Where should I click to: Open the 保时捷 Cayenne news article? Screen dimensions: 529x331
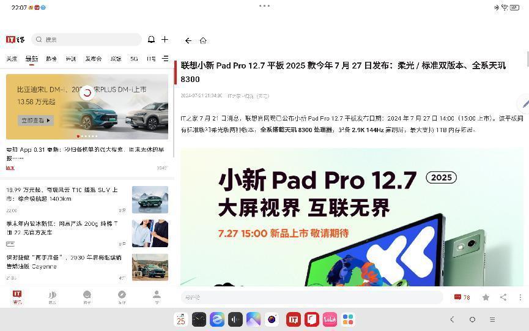(x=64, y=262)
